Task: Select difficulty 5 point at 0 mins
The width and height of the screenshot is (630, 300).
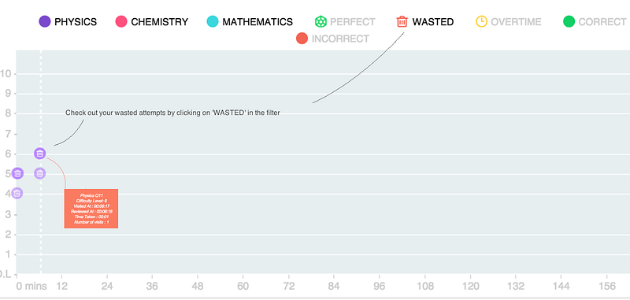Action: click(17, 173)
